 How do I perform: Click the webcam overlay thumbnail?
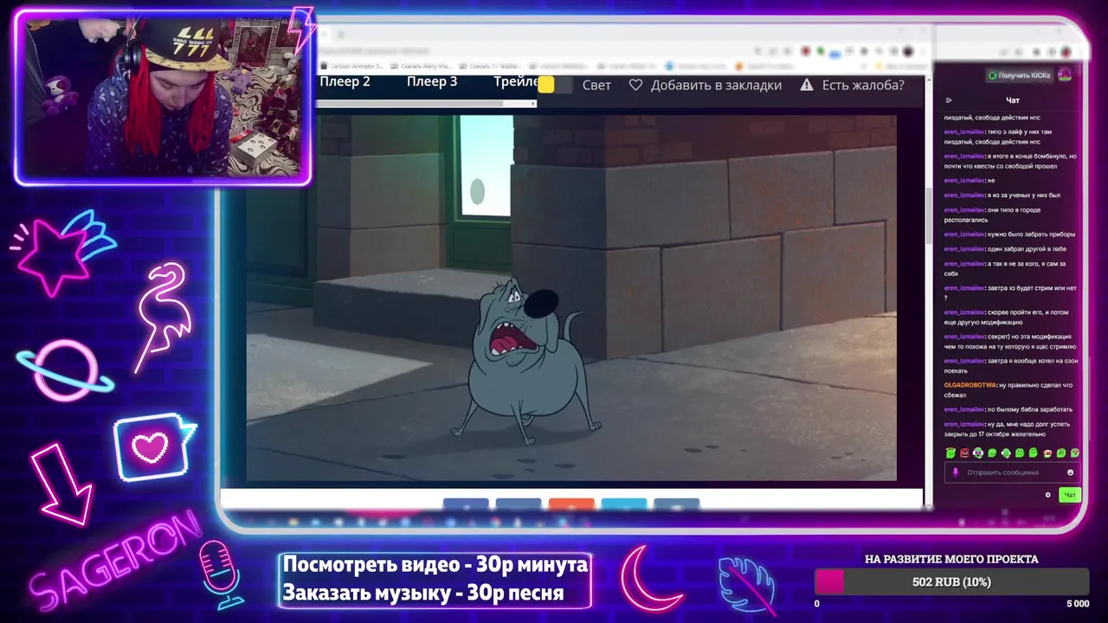pyautogui.click(x=163, y=98)
